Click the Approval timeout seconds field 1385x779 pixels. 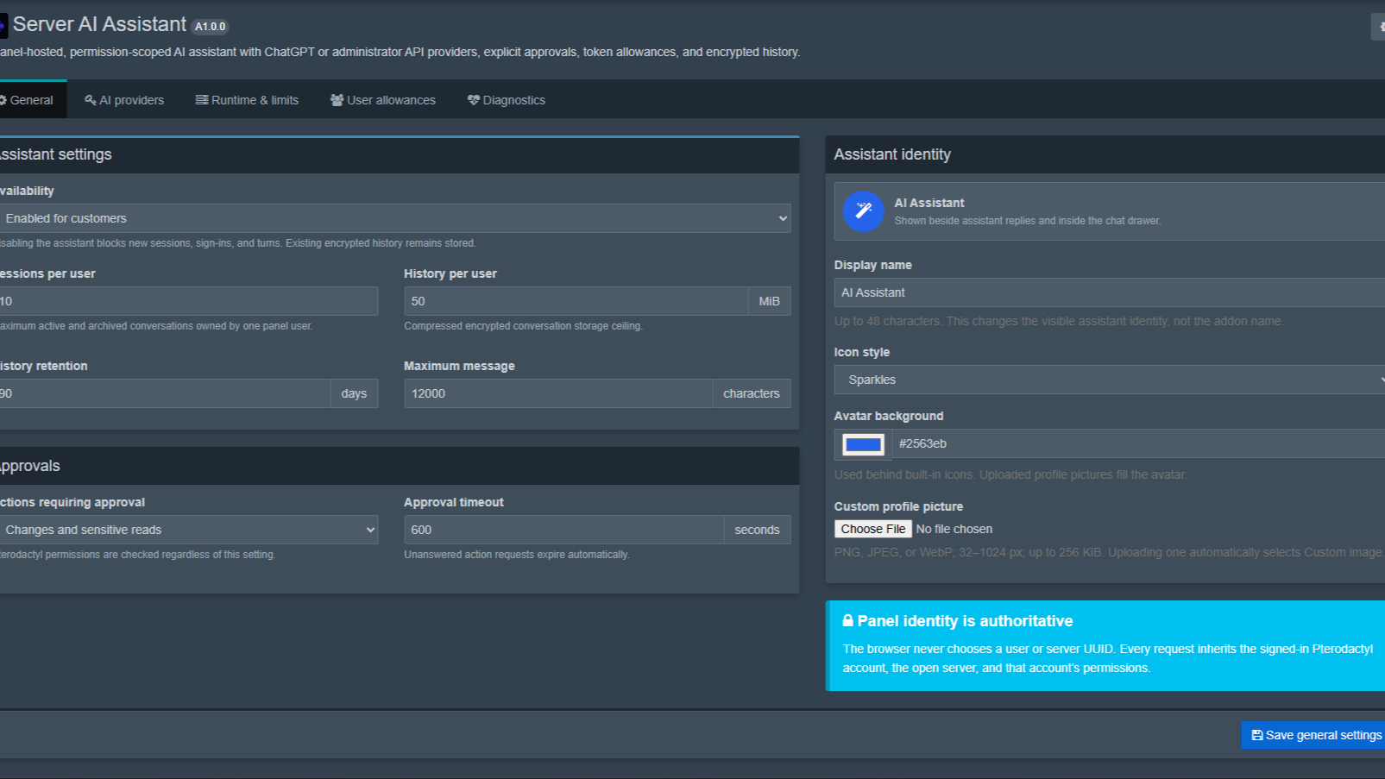tap(563, 530)
